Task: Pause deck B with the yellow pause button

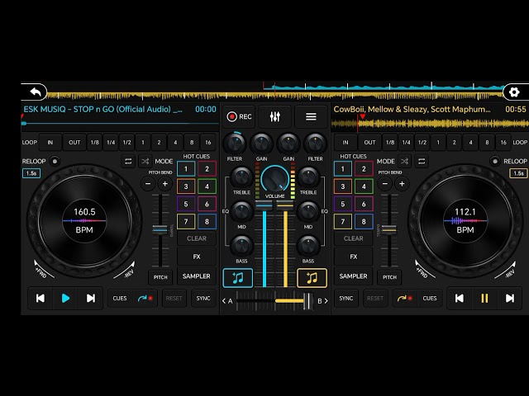Action: click(484, 298)
